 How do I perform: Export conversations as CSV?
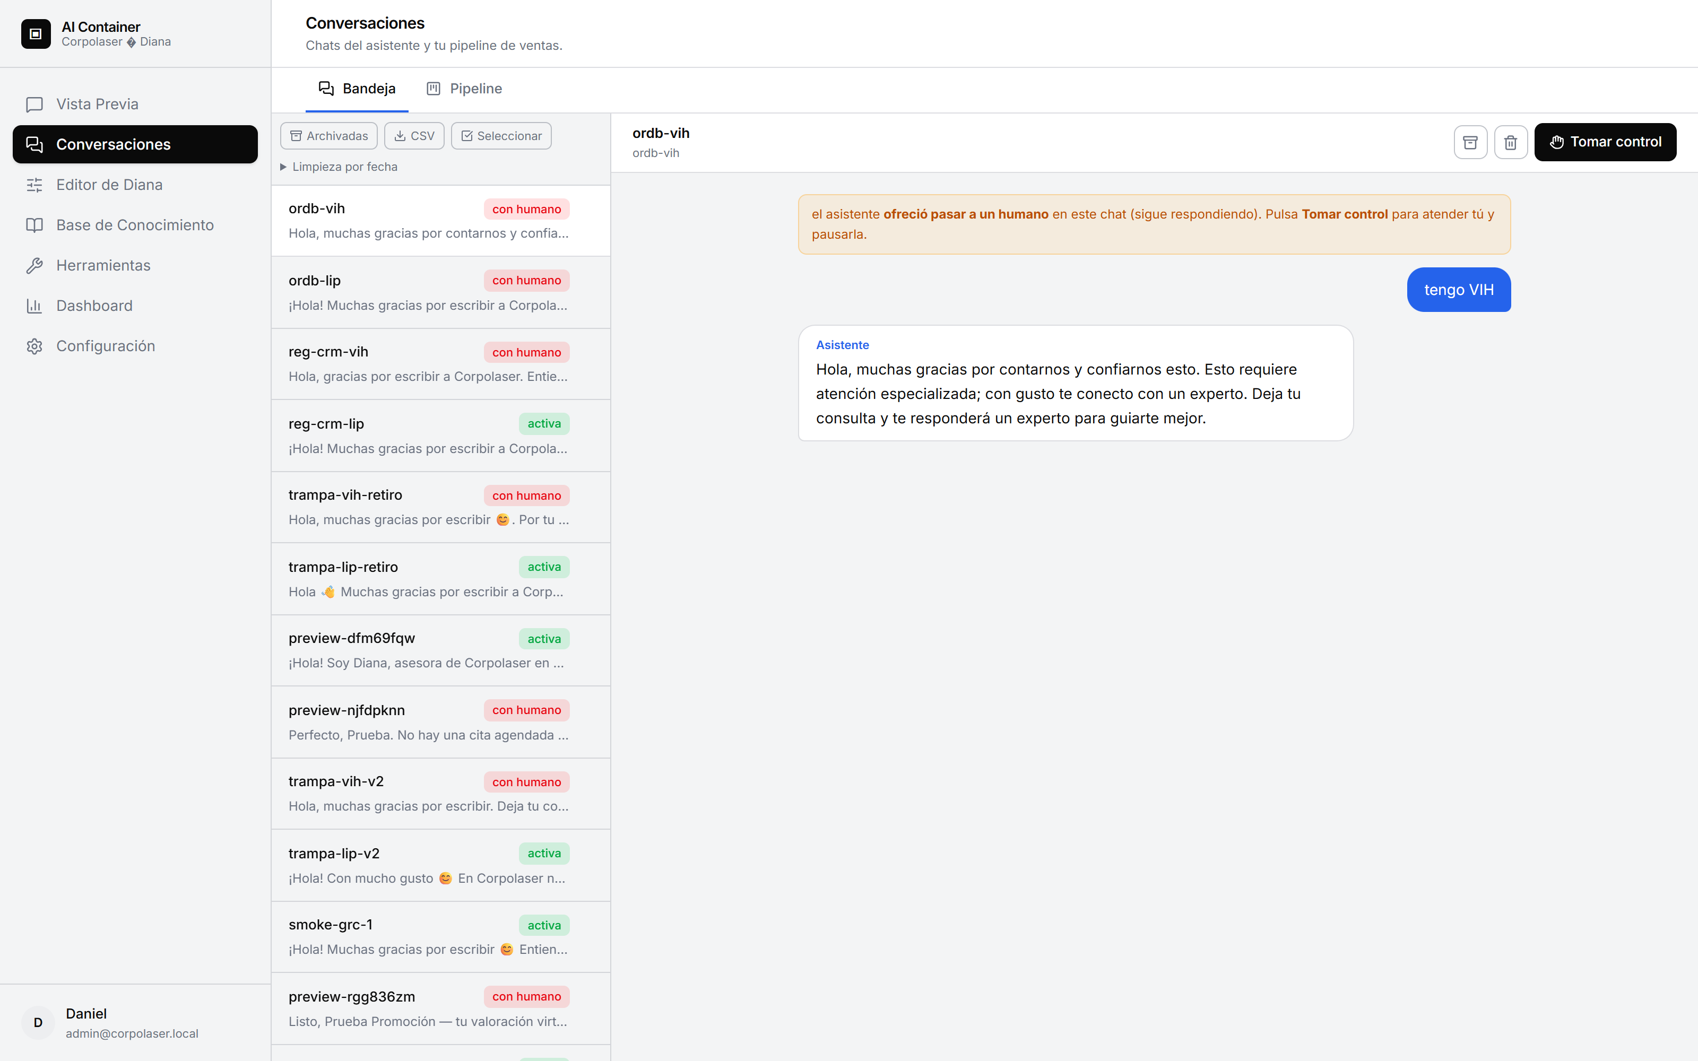pos(414,136)
